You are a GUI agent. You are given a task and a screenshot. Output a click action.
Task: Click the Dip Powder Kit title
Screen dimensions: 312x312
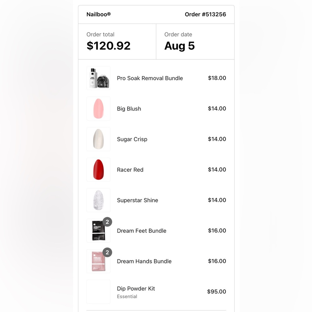(x=136, y=289)
